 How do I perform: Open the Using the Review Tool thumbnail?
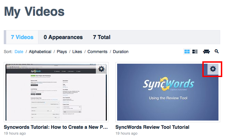click(x=168, y=92)
